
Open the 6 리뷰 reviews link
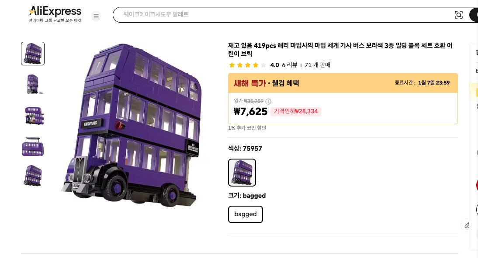pos(290,65)
